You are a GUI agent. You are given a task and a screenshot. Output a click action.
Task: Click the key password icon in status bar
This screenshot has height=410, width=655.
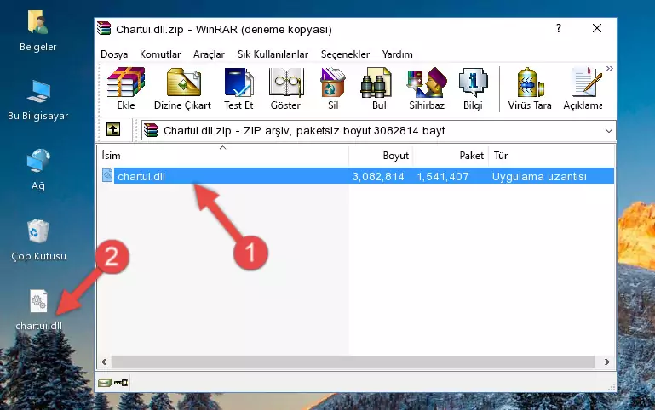coord(121,382)
